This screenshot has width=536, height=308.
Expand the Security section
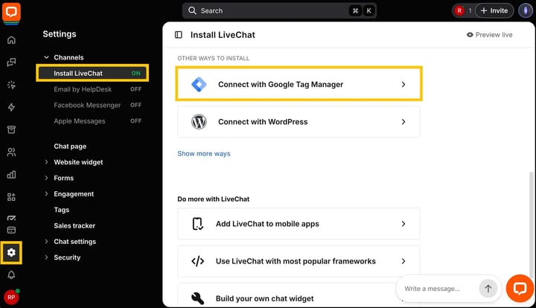click(46, 257)
